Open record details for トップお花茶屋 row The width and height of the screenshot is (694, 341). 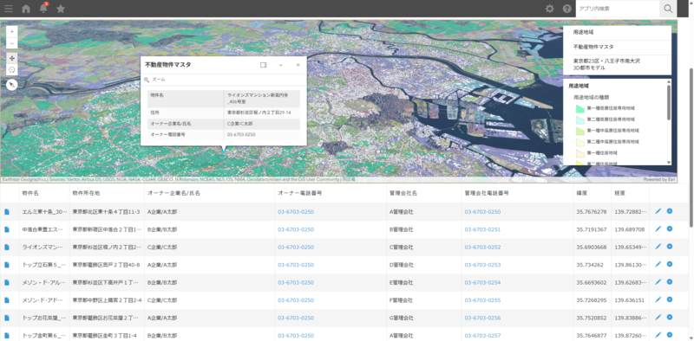[x=7, y=318]
